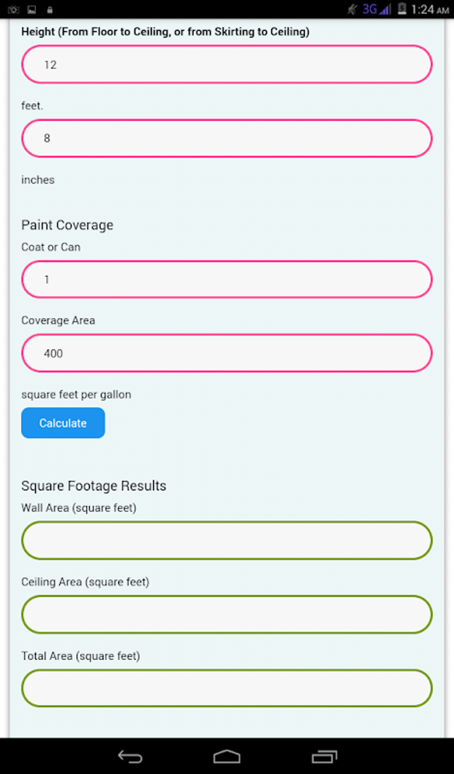Screen dimensions: 454x774
Task: Tap the screenshot notification icon
Action: tap(31, 9)
